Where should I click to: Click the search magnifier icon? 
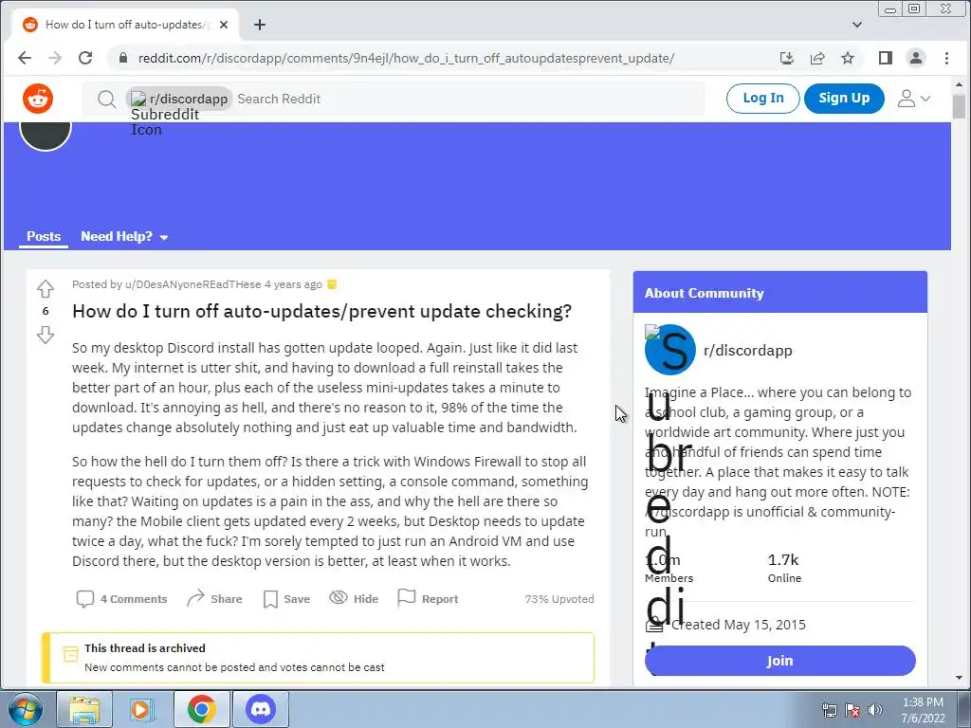click(106, 99)
